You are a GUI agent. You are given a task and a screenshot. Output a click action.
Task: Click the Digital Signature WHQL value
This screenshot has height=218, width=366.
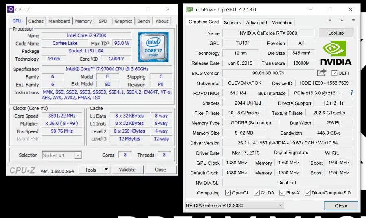(x=332, y=153)
